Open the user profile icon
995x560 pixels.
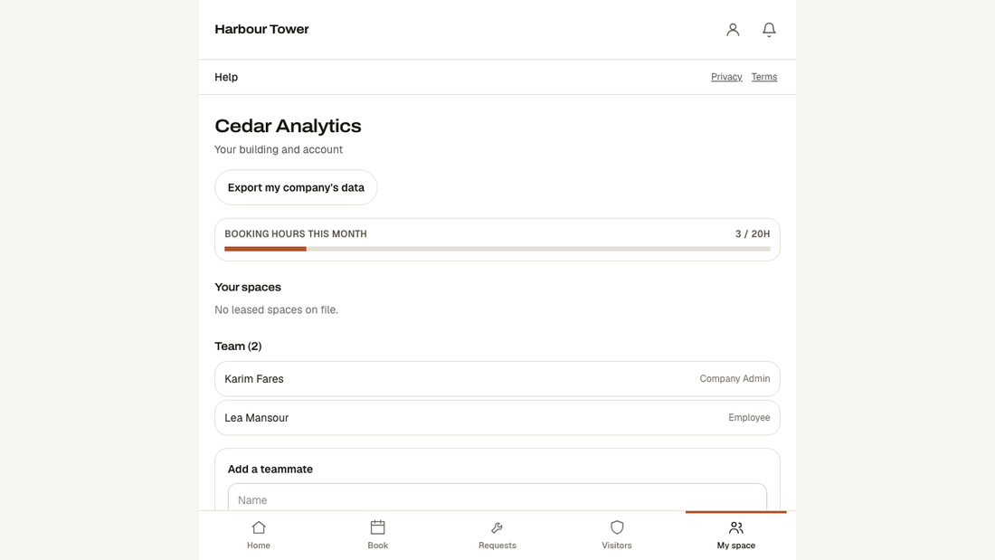(733, 30)
